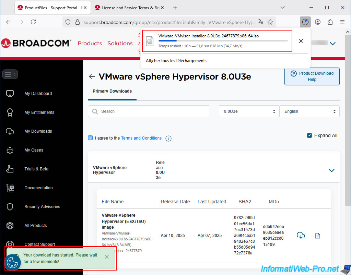This screenshot has width=351, height=275.
Task: Click the ISO download progress bar entry
Action: [217, 41]
